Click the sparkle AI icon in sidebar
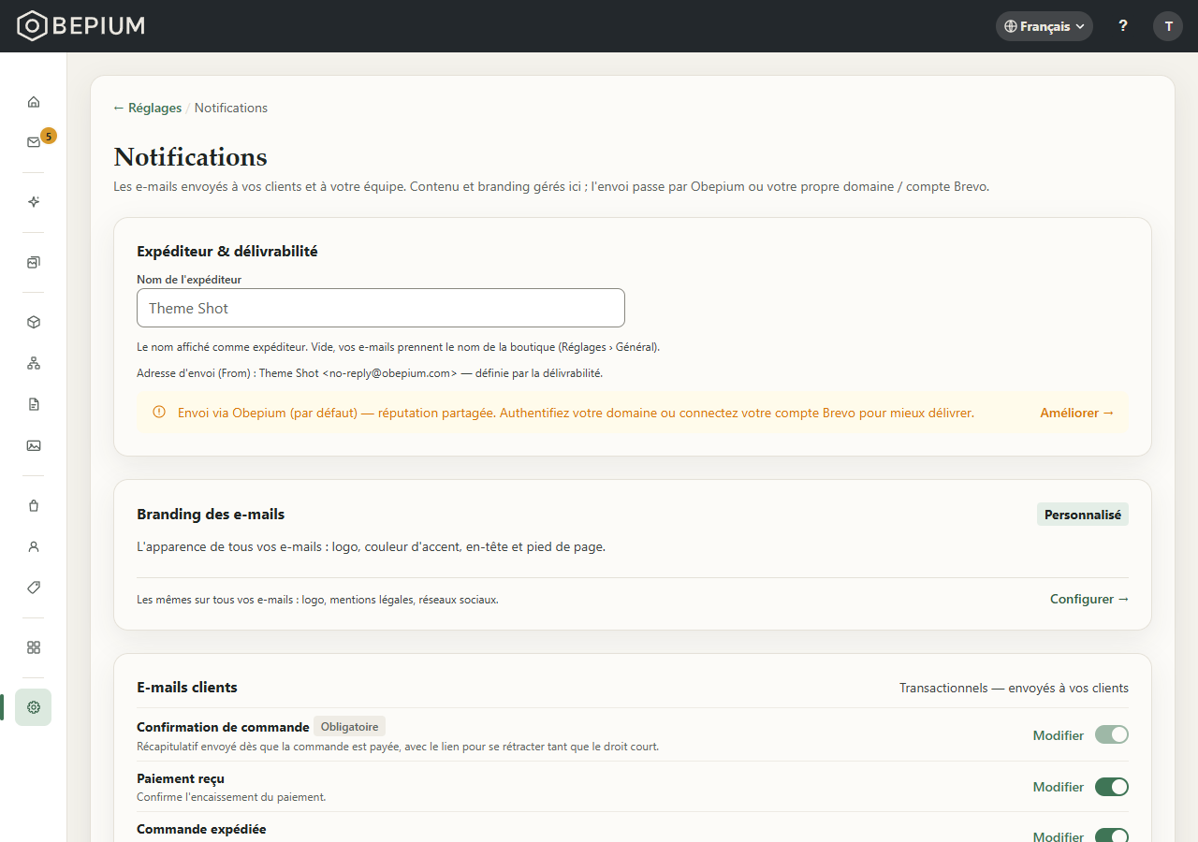Image resolution: width=1198 pixels, height=842 pixels. point(34,202)
